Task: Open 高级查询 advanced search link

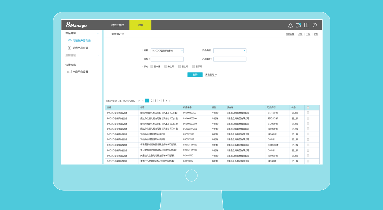Action: click(x=211, y=75)
